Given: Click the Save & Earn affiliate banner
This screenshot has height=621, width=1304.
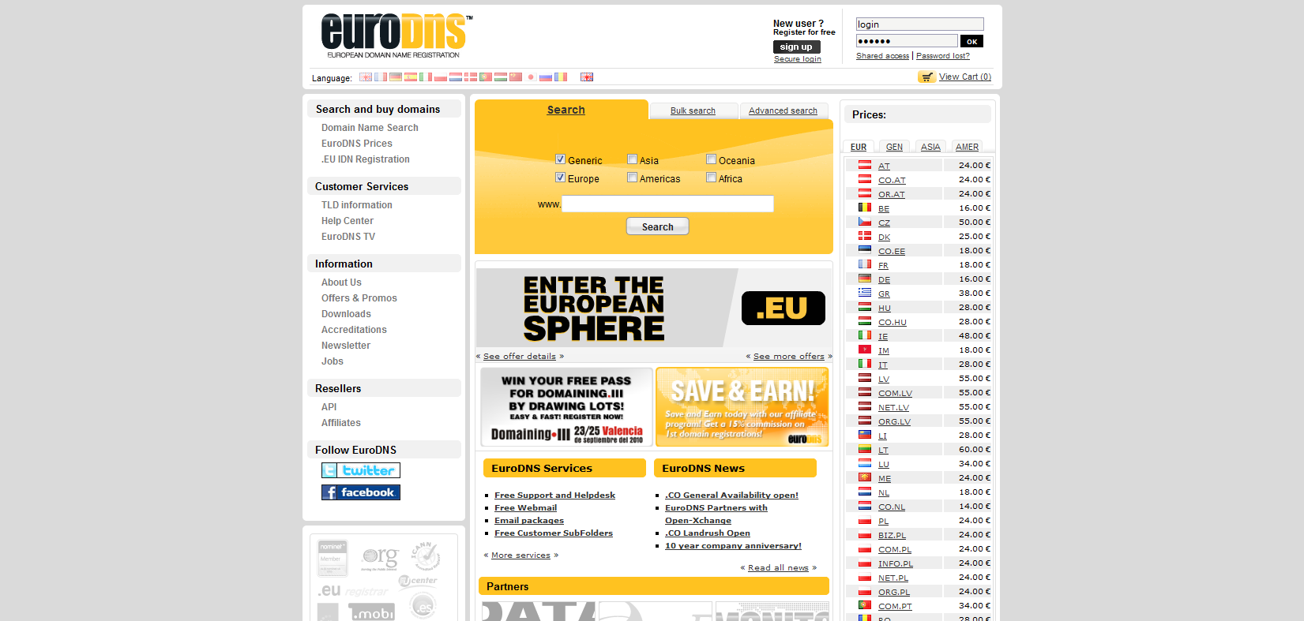Looking at the screenshot, I should [x=742, y=407].
